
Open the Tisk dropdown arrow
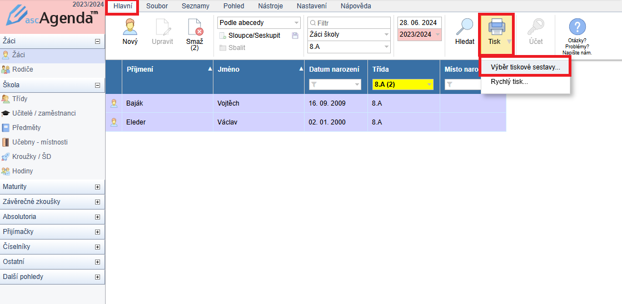click(509, 41)
